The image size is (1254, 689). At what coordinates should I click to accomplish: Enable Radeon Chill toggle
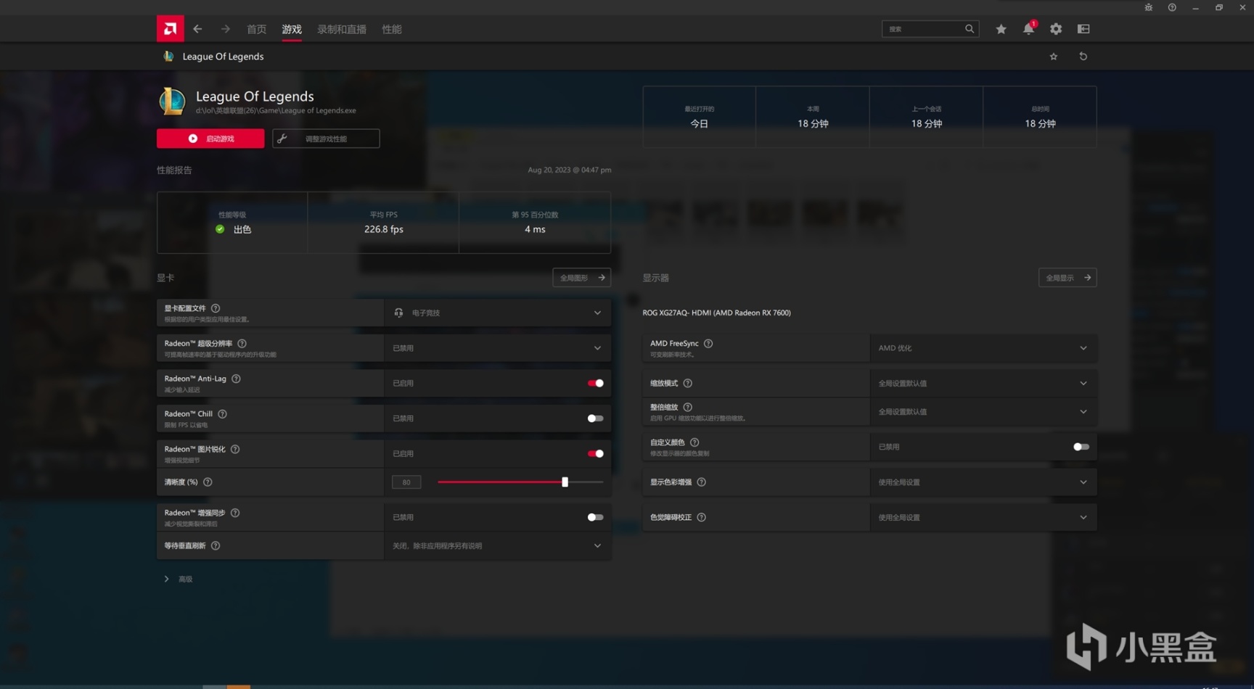[x=595, y=418]
